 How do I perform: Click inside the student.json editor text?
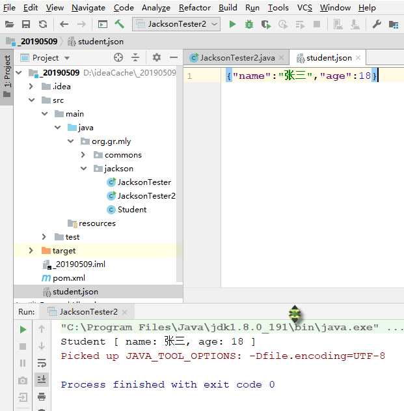click(x=301, y=76)
